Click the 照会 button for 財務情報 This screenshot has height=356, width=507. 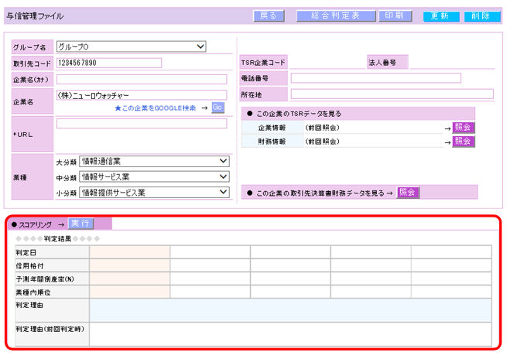[463, 142]
